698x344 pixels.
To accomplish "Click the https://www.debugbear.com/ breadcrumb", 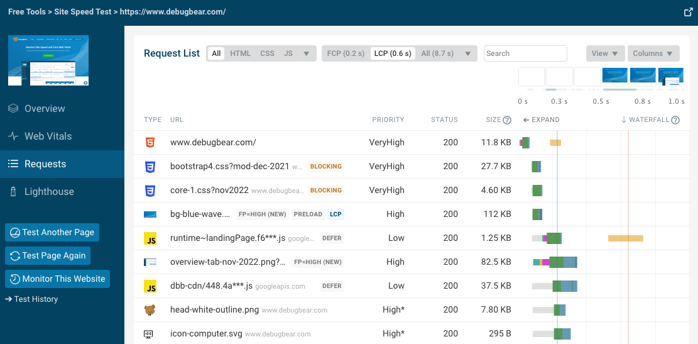I will point(173,12).
